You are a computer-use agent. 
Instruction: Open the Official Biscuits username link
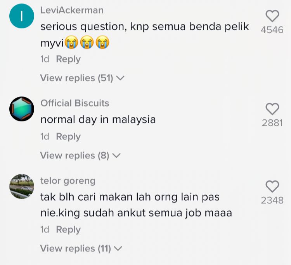[75, 103]
